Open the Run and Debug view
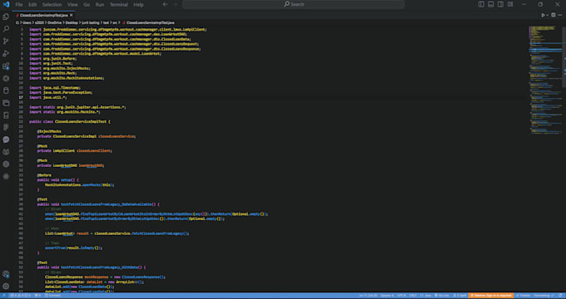The height and width of the screenshot is (299, 566). [x=6, y=53]
